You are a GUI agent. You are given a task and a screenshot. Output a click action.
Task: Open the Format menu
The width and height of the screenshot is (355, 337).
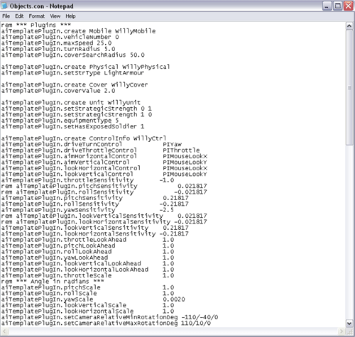pyautogui.click(x=37, y=16)
